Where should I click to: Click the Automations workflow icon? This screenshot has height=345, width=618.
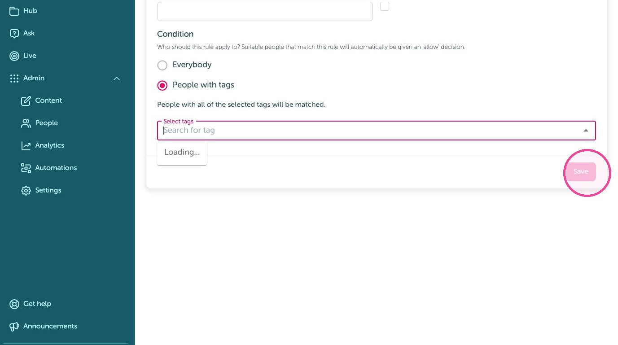point(26,168)
